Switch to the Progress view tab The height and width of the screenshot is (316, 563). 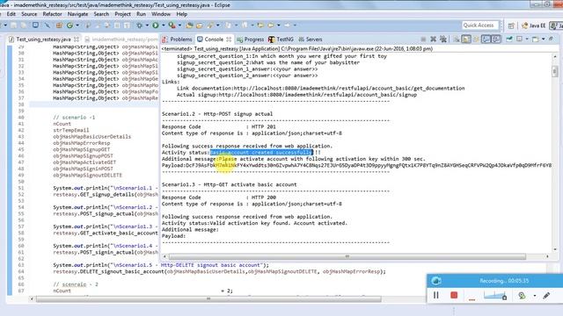(x=250, y=39)
